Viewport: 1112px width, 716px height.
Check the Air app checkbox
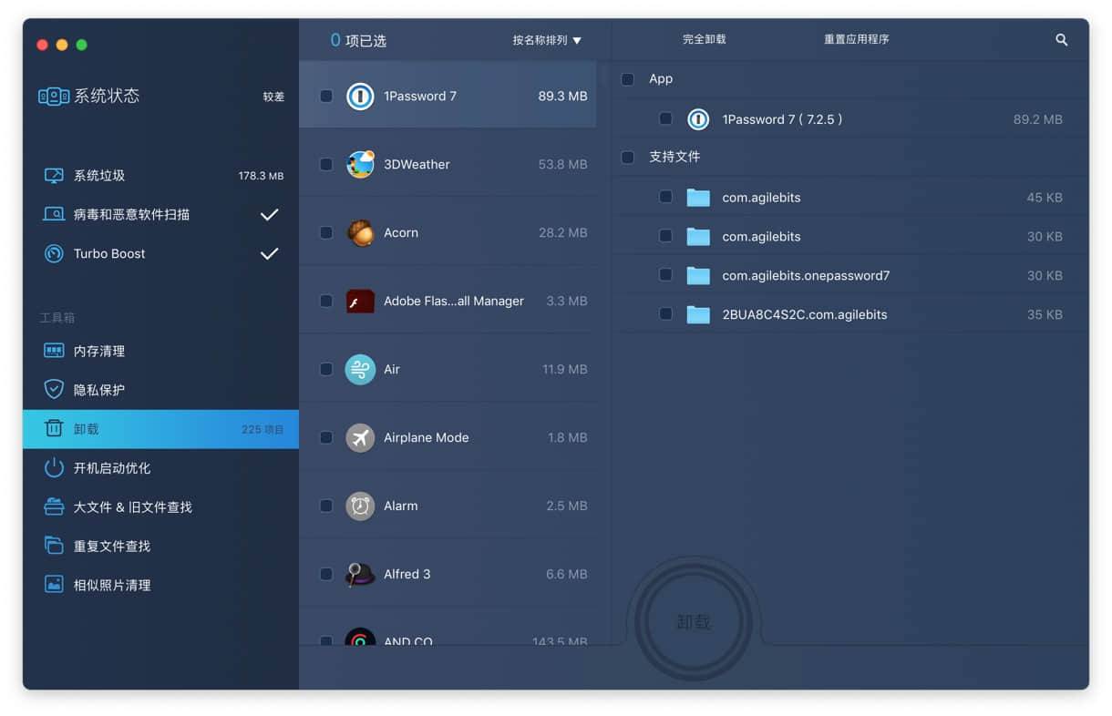coord(325,369)
